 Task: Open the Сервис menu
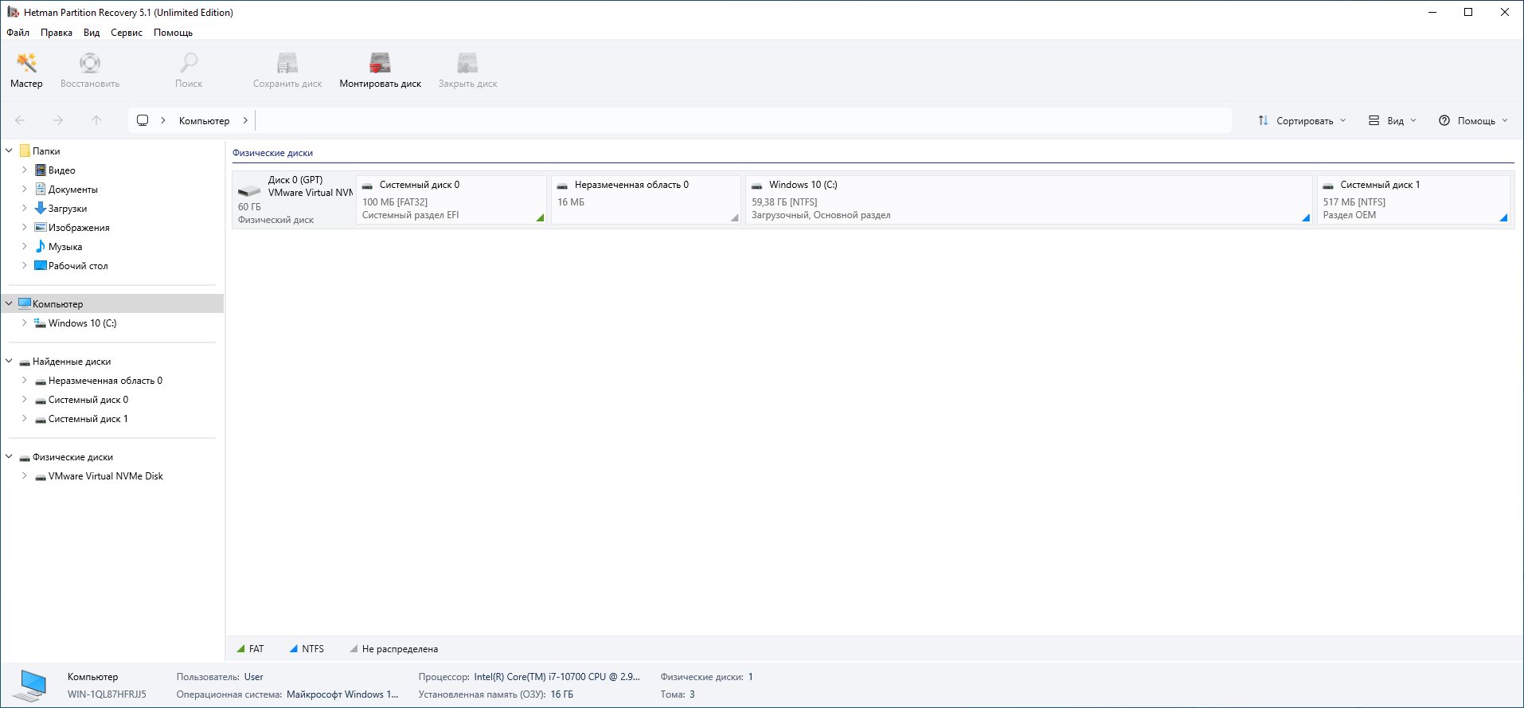126,33
